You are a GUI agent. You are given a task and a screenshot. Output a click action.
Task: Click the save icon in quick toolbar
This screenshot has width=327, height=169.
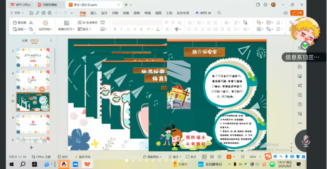point(31,13)
